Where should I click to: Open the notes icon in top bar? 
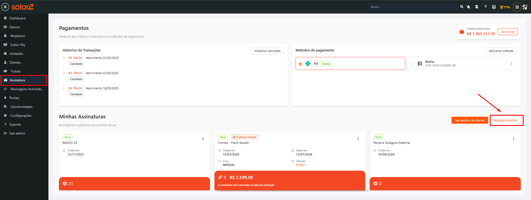click(x=494, y=7)
